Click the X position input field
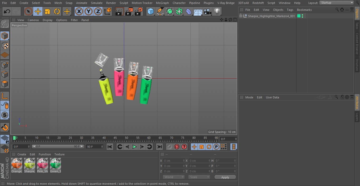The width and height of the screenshot is (360, 186). 174,161
